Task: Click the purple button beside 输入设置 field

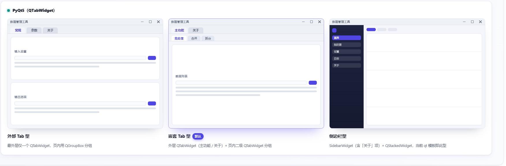Action: (152, 58)
